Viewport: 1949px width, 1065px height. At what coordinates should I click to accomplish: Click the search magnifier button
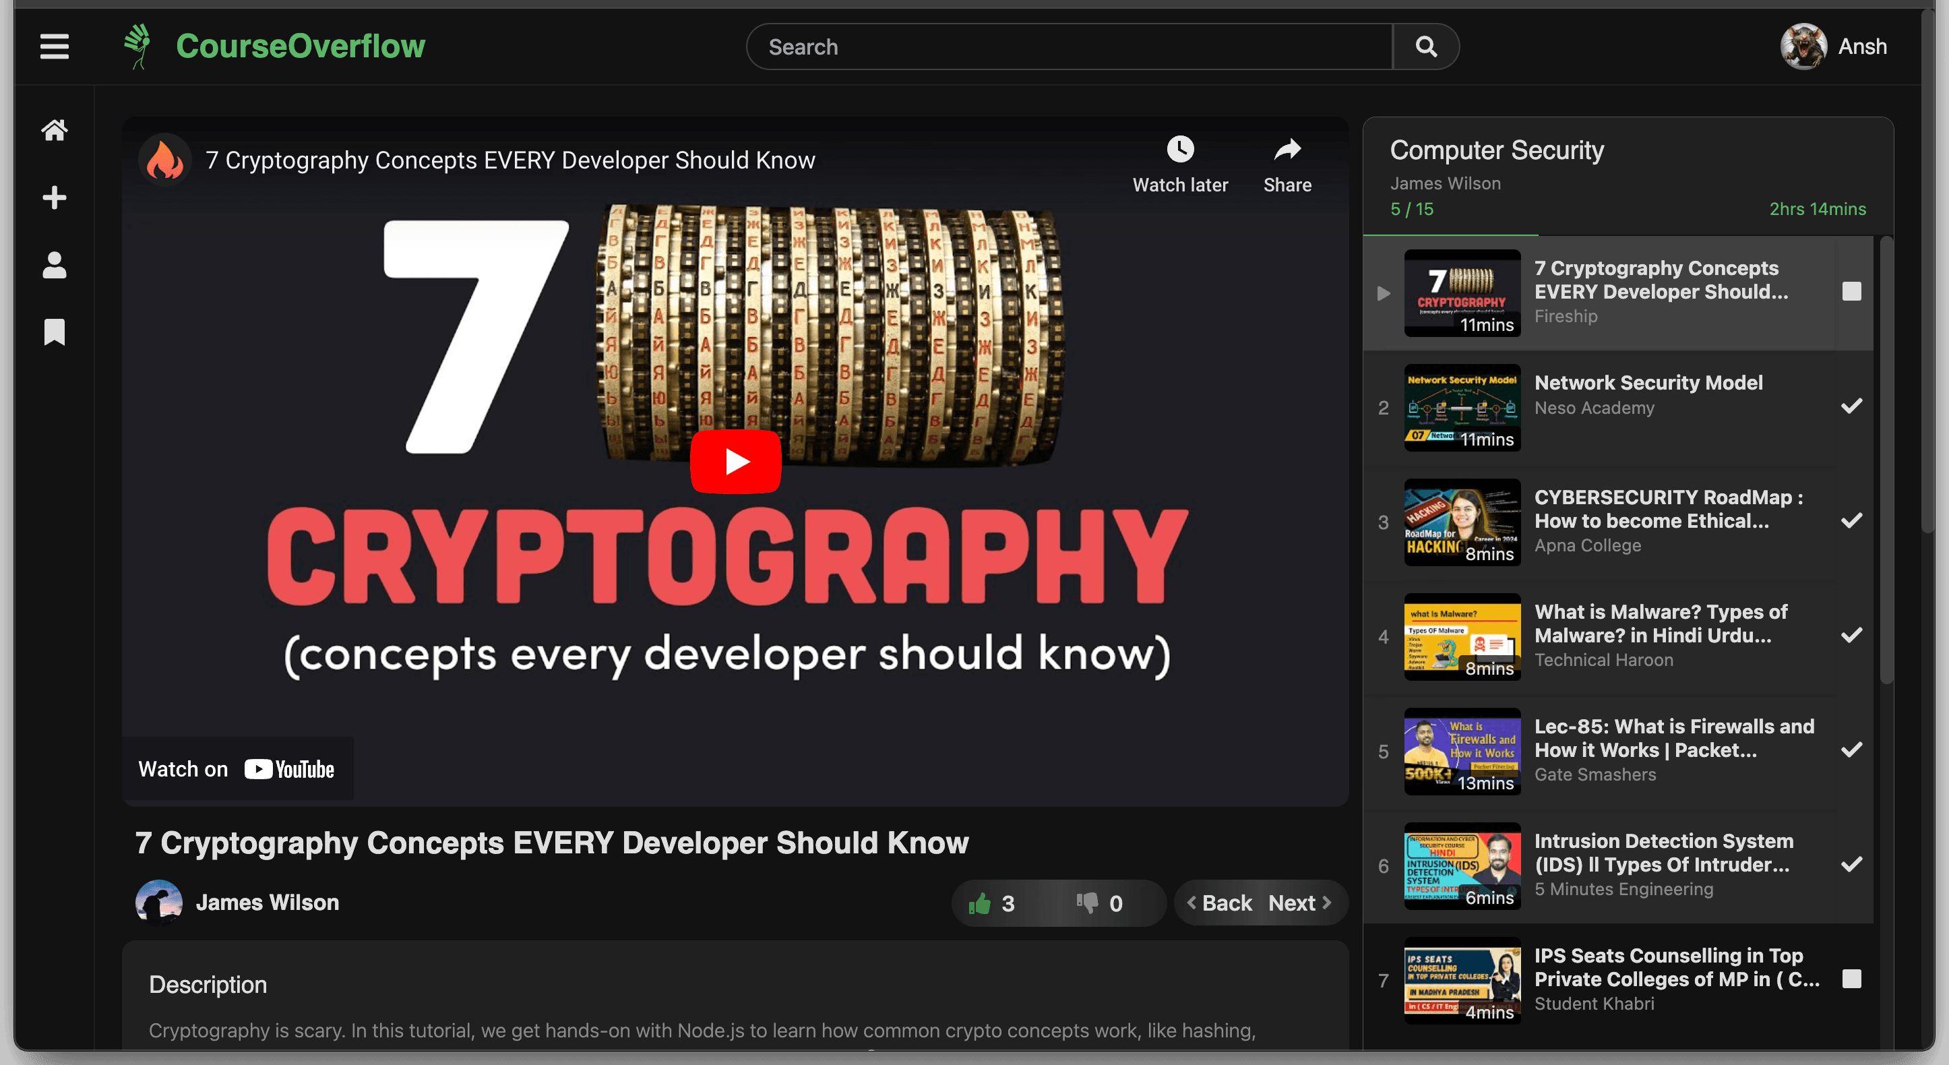pyautogui.click(x=1425, y=47)
